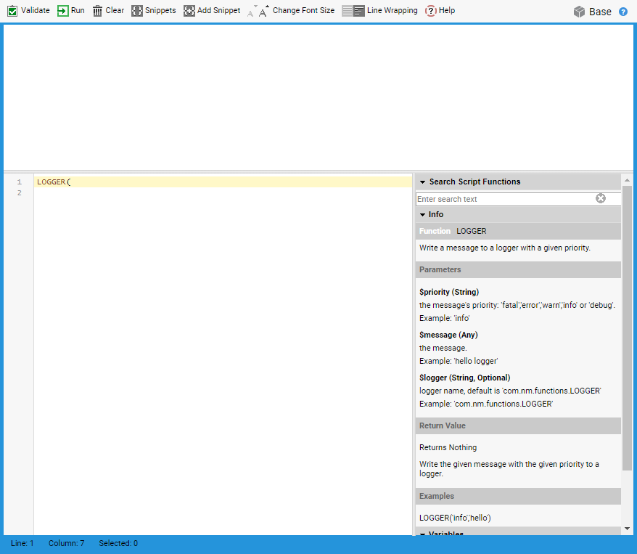637x554 pixels.
Task: Click inside the Enter search text box
Action: coord(501,198)
